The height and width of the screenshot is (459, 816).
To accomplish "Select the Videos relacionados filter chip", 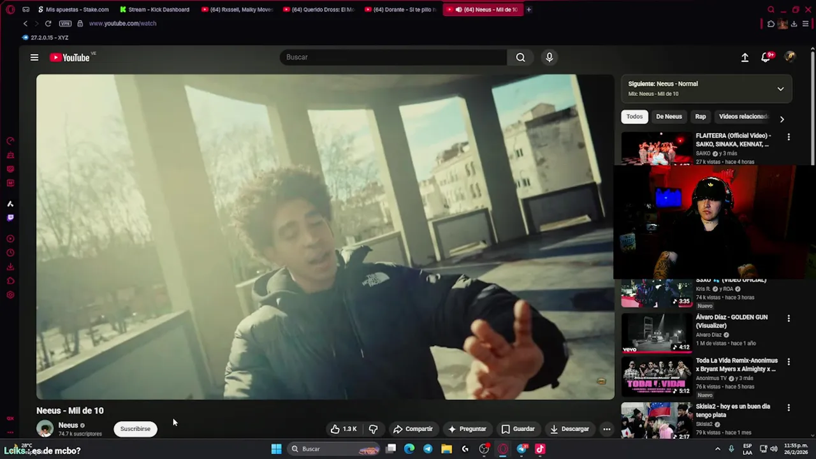I will click(744, 117).
